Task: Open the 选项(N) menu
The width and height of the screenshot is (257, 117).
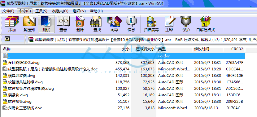Action: coord(79,11)
